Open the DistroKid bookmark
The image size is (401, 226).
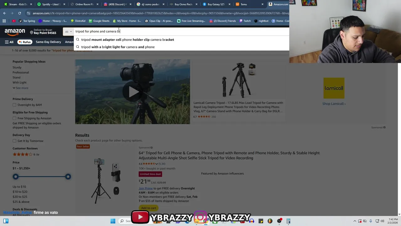click(x=78, y=21)
